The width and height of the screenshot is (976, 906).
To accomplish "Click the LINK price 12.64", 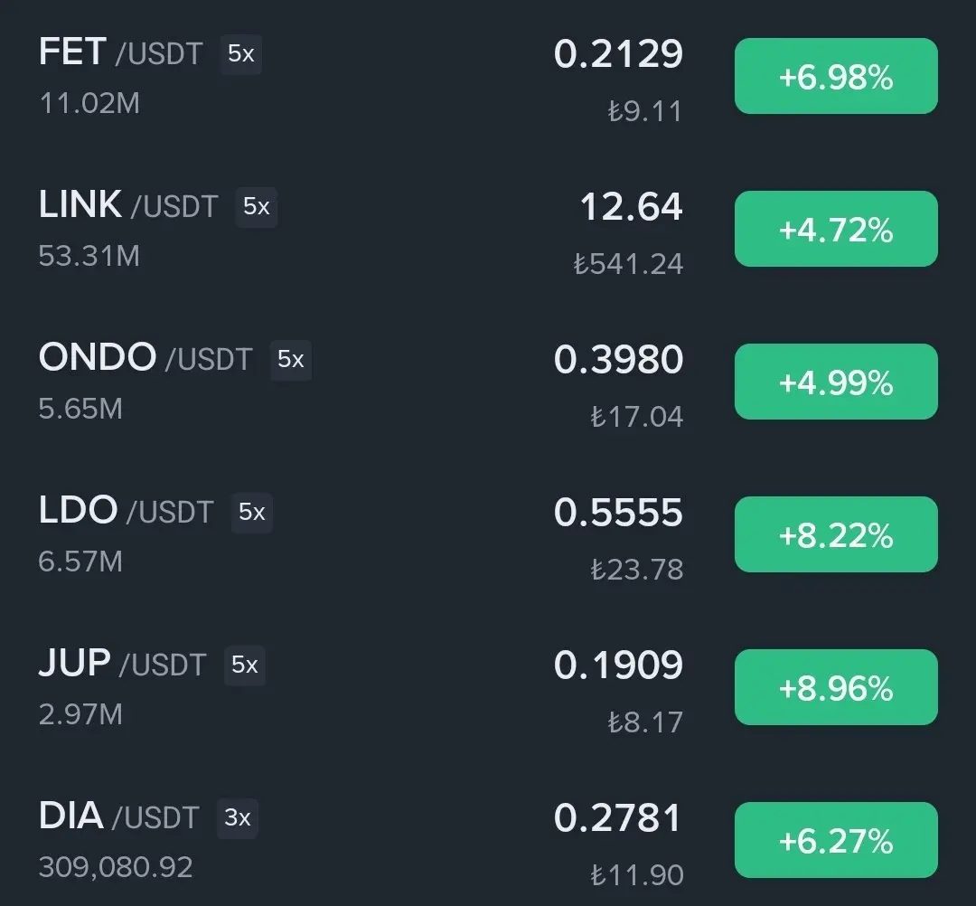I will [x=631, y=207].
